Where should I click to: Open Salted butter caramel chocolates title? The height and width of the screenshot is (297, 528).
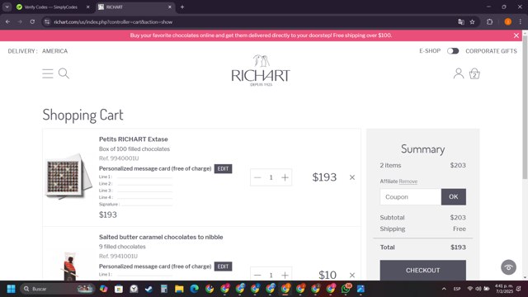click(161, 237)
